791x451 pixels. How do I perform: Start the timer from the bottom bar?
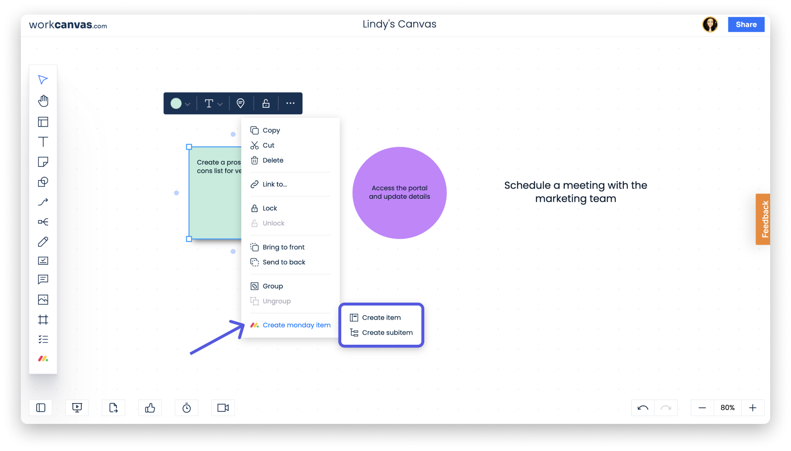coord(186,408)
